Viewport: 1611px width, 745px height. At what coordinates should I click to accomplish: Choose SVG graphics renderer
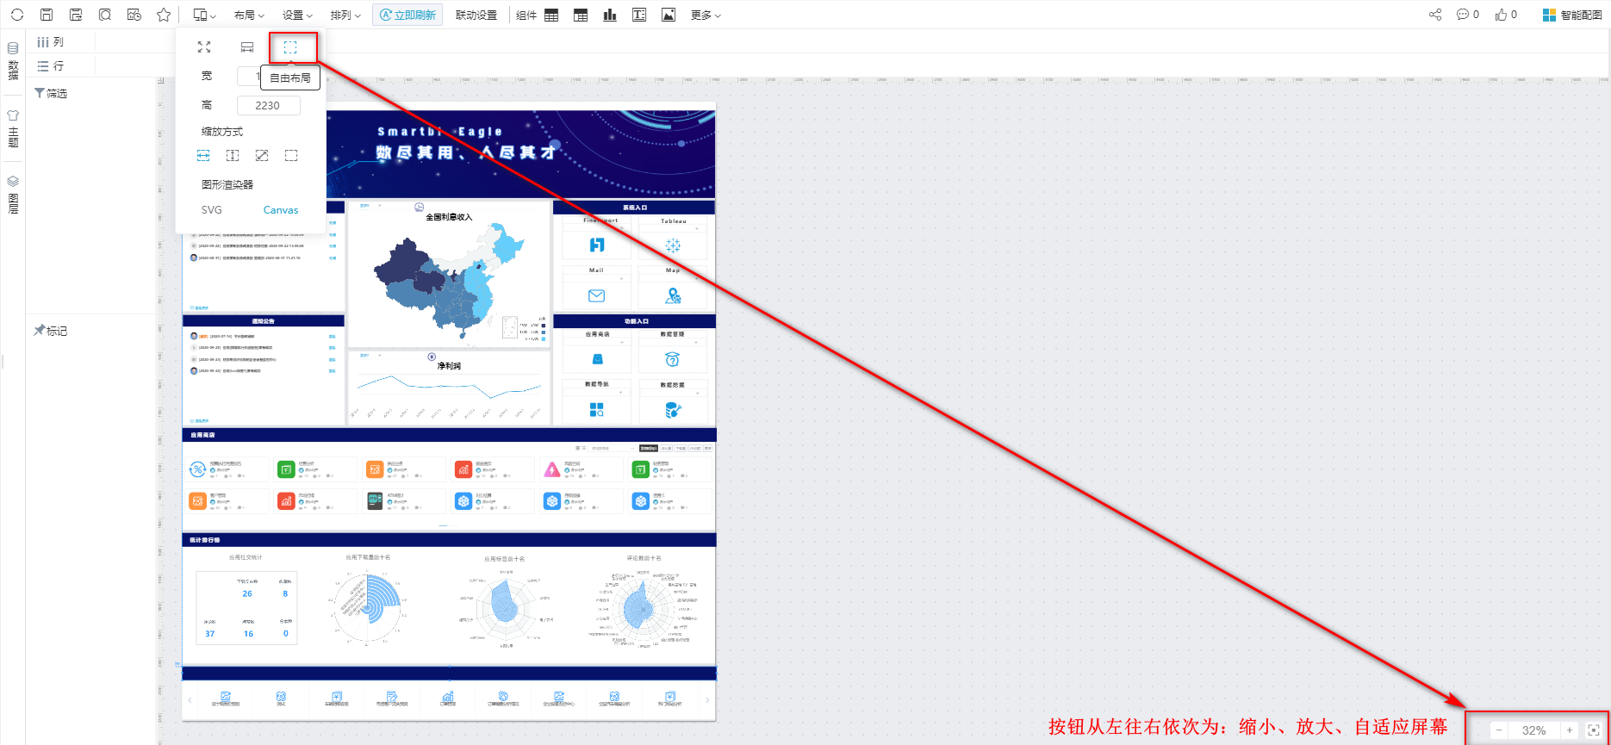(x=211, y=210)
